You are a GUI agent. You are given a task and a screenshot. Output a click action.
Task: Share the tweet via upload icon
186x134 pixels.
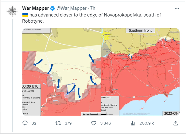(x=176, y=123)
